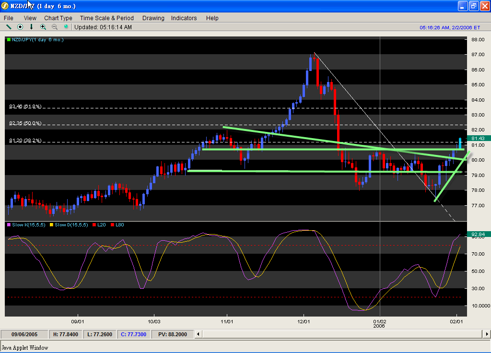Viewport: 491px width, 353px height.
Task: Click the 02/01 date axis label
Action: (456, 322)
